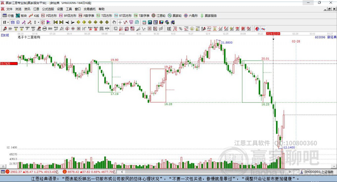The height and width of the screenshot is (182, 337).
Task: Click the infinity symbol icon
Action: tap(263, 29)
